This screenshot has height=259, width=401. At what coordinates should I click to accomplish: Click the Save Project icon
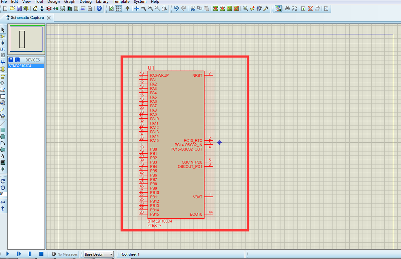pyautogui.click(x=19, y=8)
